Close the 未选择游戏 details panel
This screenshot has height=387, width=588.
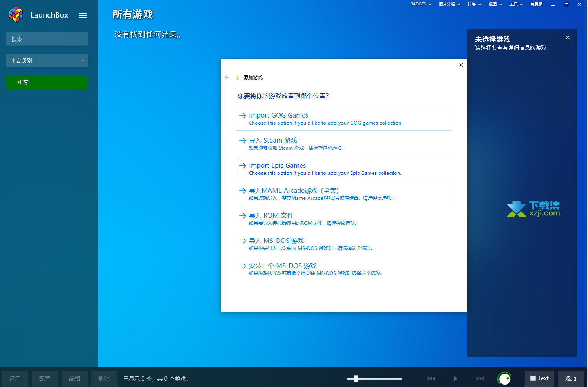point(568,38)
